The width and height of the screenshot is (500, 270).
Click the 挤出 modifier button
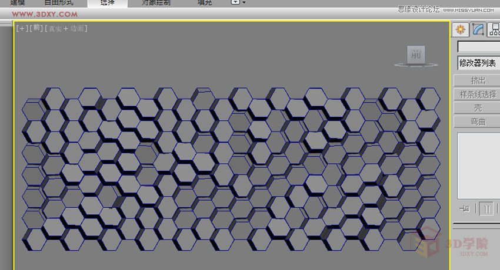pos(478,80)
